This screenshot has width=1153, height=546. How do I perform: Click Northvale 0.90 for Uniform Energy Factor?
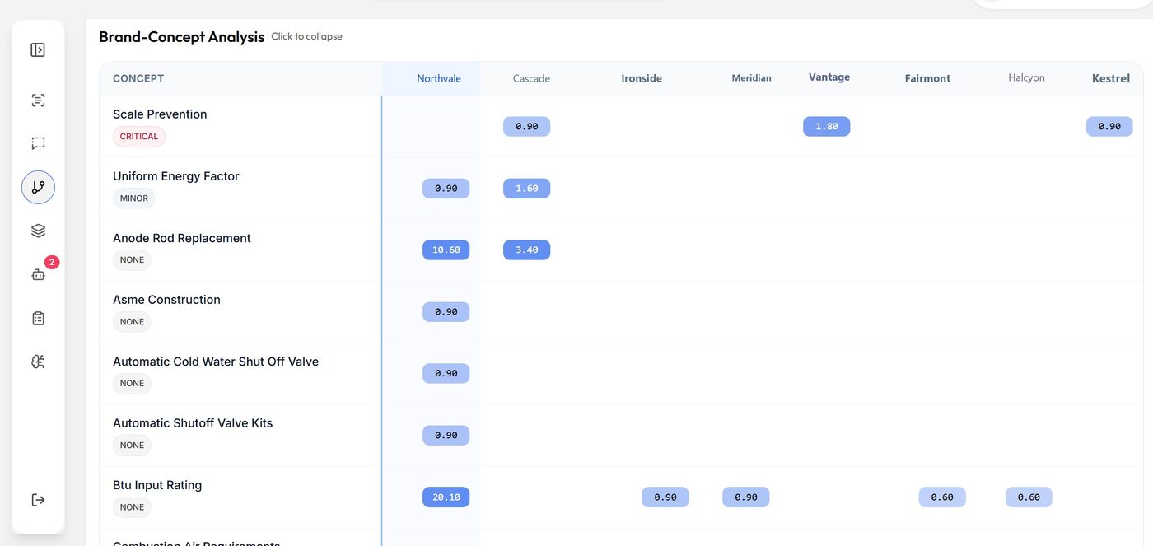click(x=446, y=189)
